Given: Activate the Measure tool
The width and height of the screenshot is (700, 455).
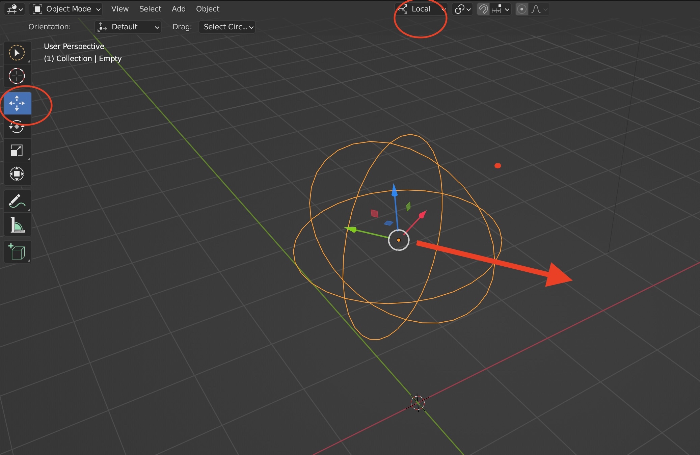Looking at the screenshot, I should coord(17,225).
